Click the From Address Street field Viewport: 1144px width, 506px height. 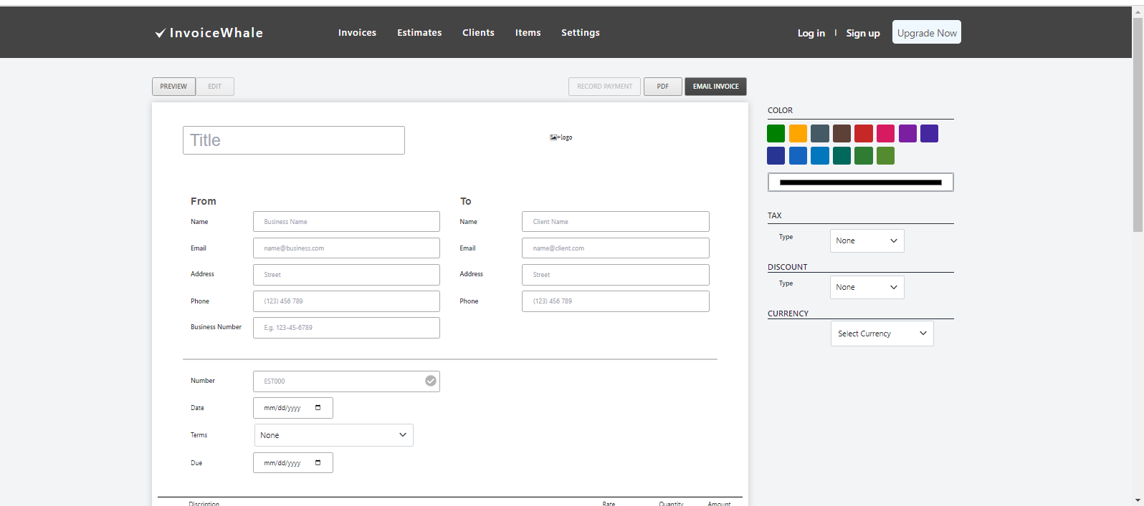(x=346, y=275)
